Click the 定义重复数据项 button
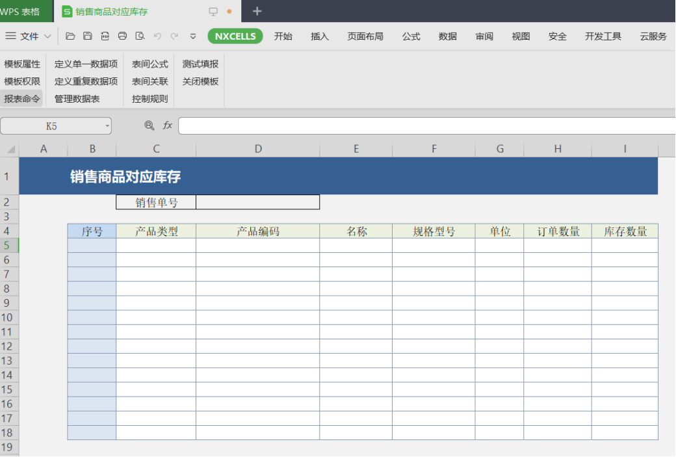Image resolution: width=676 pixels, height=457 pixels. click(x=86, y=81)
